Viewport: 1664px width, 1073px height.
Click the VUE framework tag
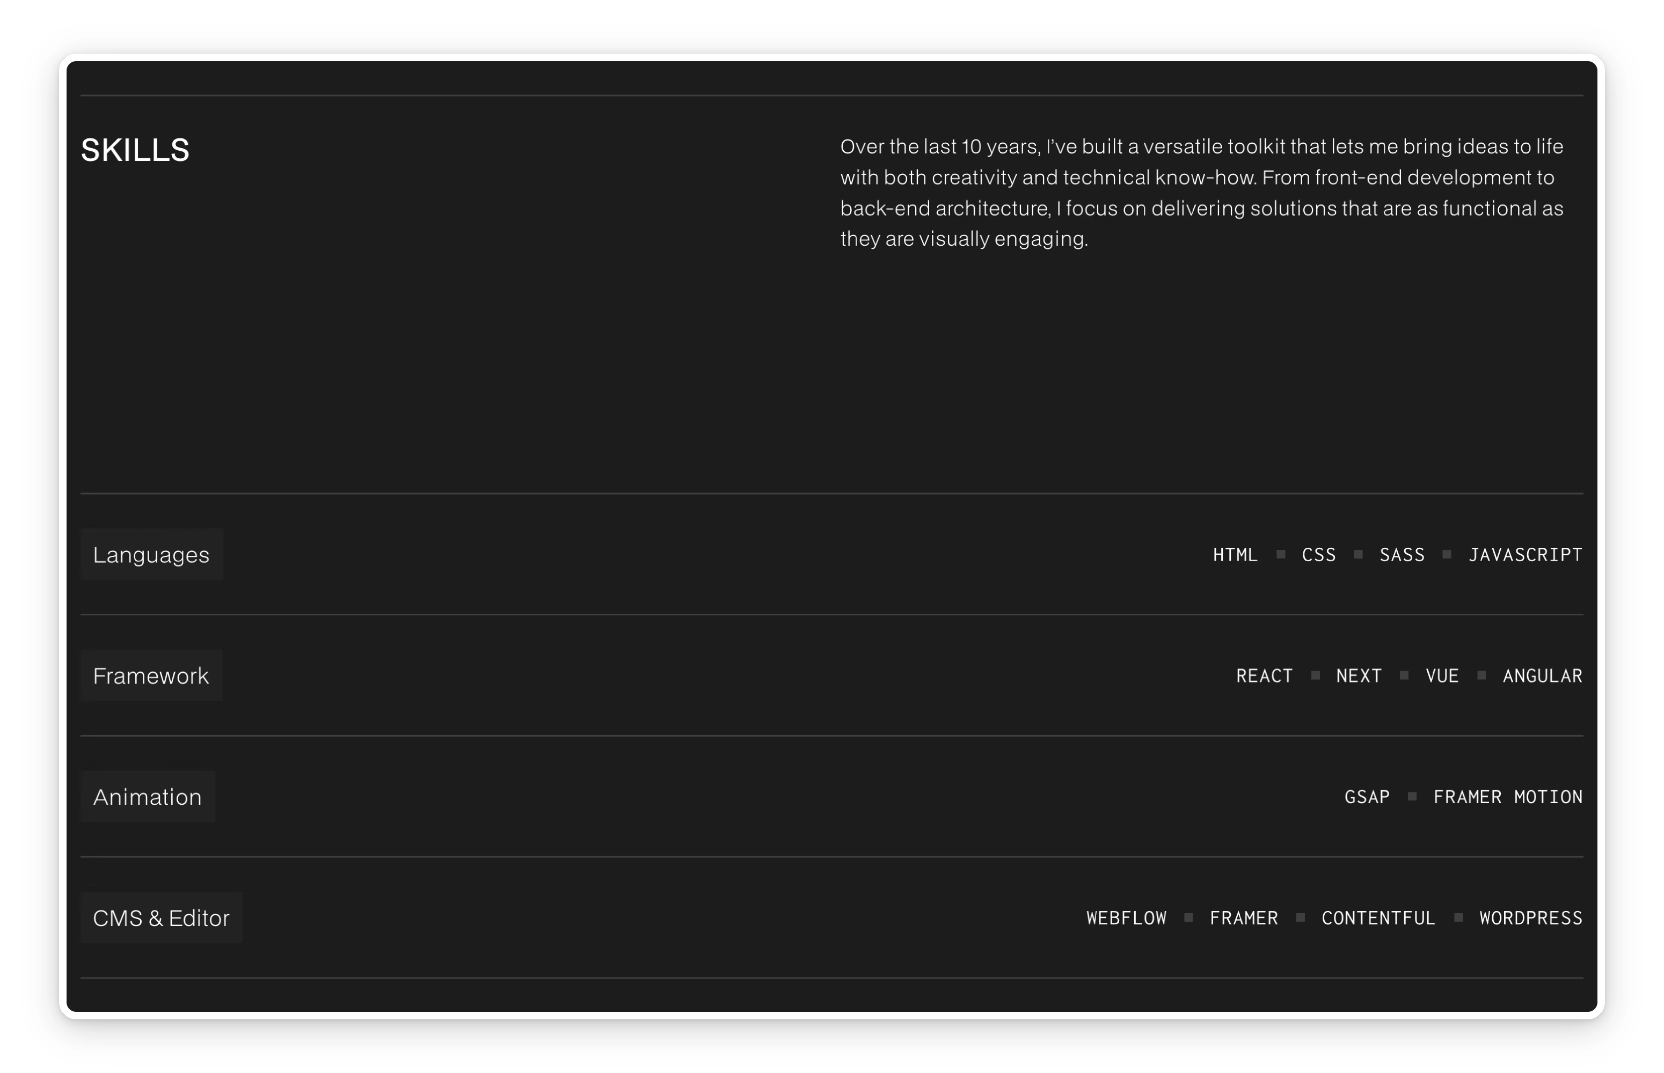point(1442,677)
